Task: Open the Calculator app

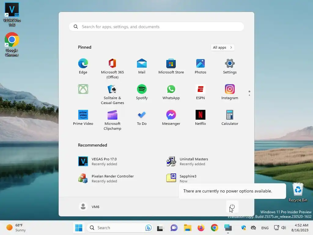Action: tap(230, 118)
